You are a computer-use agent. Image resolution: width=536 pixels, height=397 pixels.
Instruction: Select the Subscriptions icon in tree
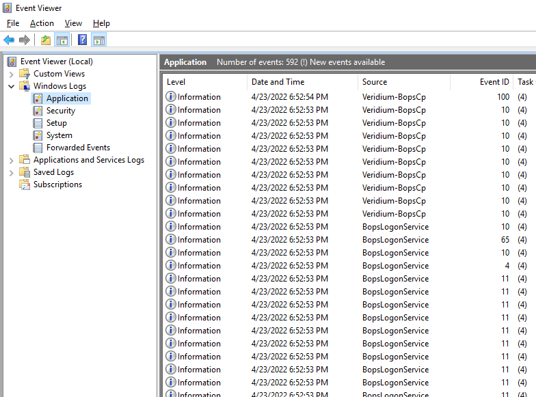pyautogui.click(x=25, y=184)
